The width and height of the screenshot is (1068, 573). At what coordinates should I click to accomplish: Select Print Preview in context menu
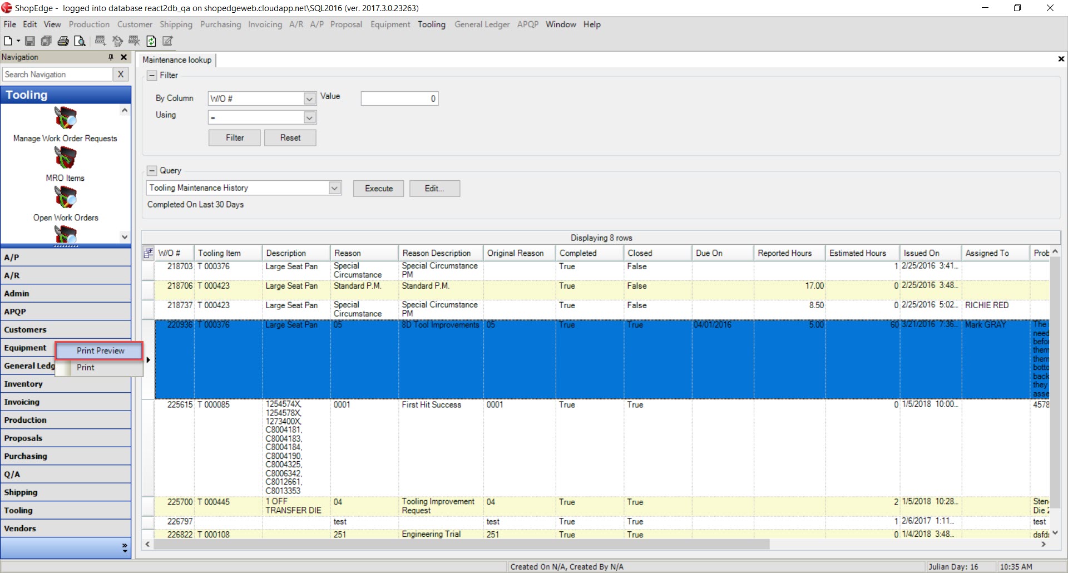[100, 350]
